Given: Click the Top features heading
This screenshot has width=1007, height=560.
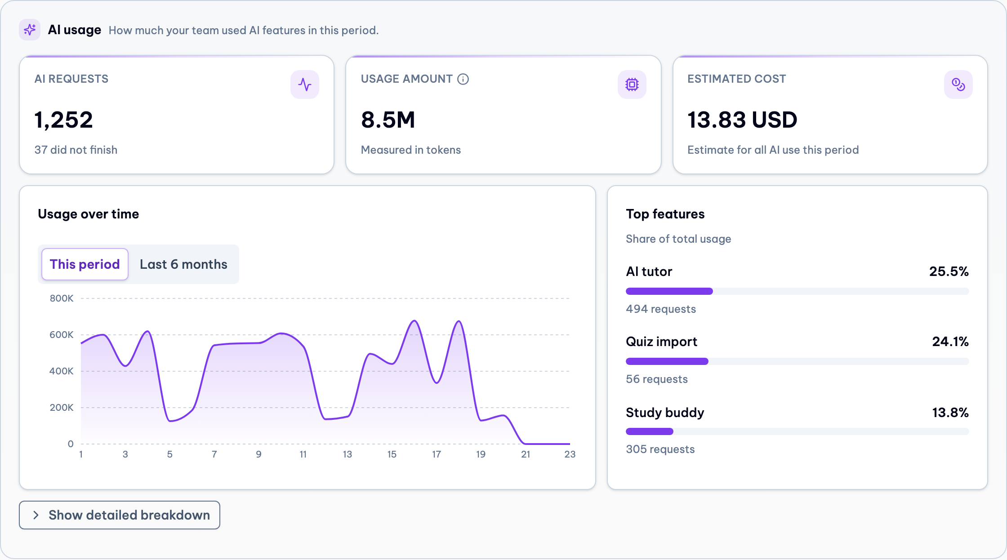Looking at the screenshot, I should coord(665,214).
